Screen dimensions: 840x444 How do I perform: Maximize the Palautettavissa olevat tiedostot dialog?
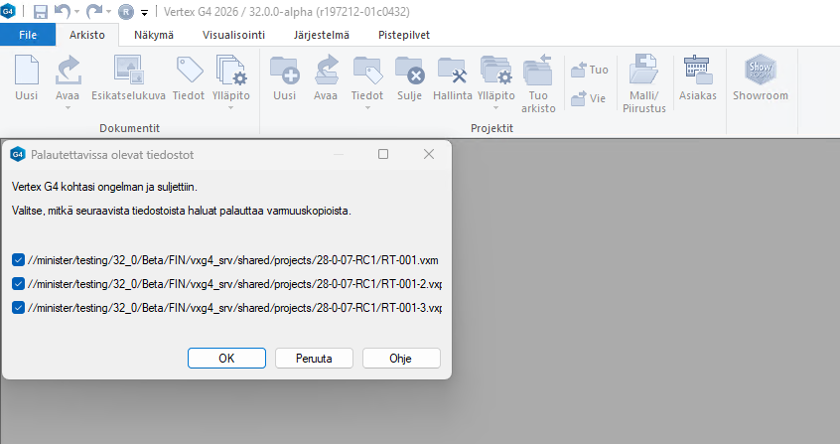(x=383, y=154)
